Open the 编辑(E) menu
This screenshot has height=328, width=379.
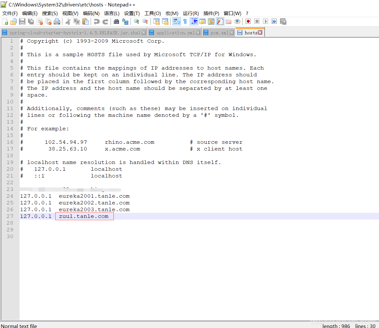tap(30, 13)
